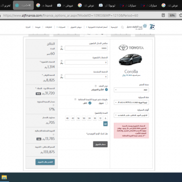Open the car colors dropdown

[x=131, y=115]
